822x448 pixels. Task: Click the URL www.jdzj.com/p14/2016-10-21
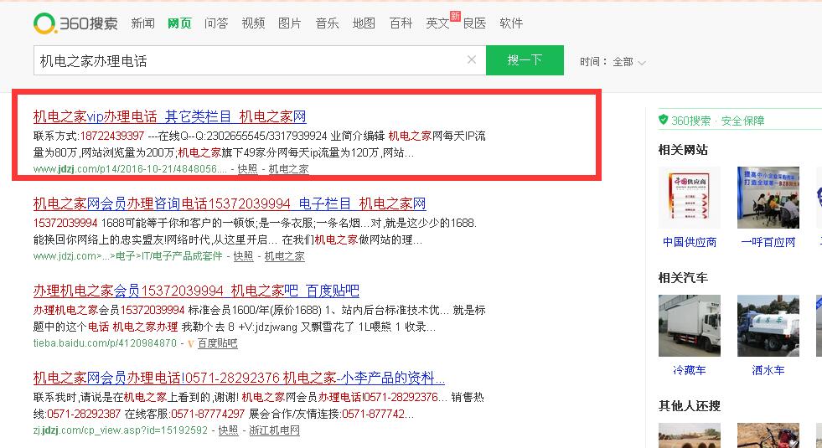(x=130, y=169)
